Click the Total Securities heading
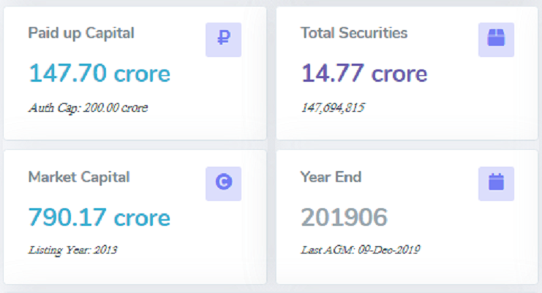 pos(354,33)
